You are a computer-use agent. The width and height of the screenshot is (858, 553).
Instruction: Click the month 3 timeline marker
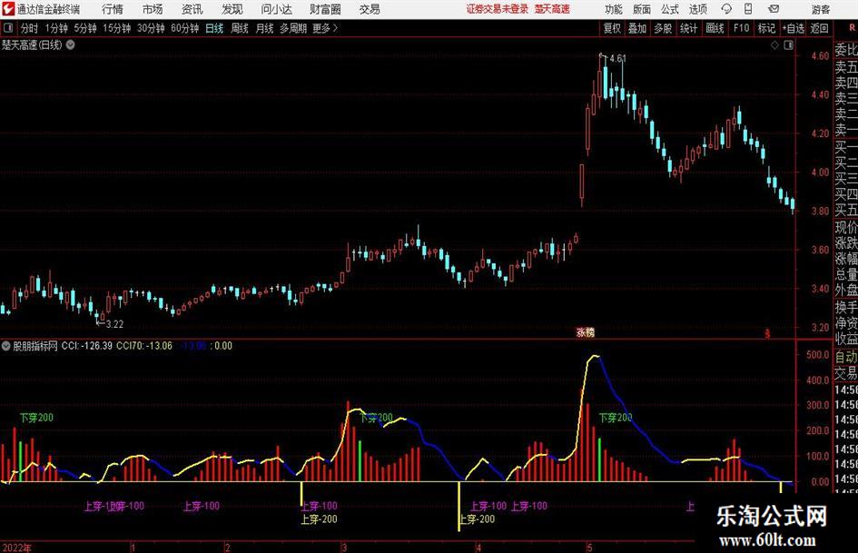(x=344, y=548)
